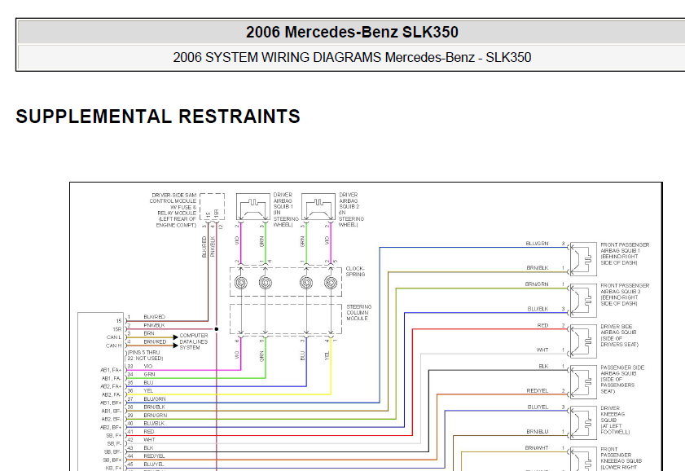Click the "DRIVER KNEEBAG SQUIB" label
685x471 pixels.
615,420
